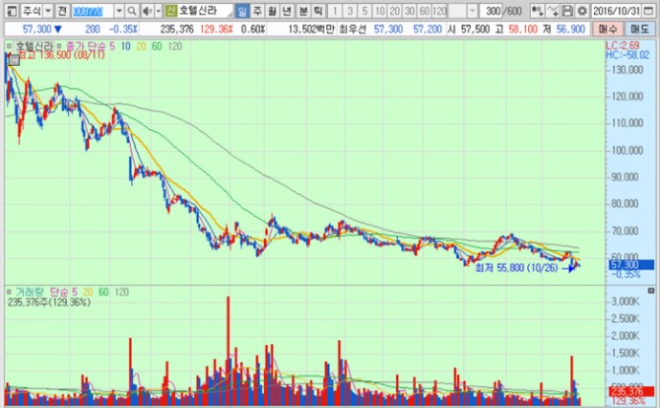Click the 20 moving average legend in price chart
Image resolution: width=660 pixels, height=408 pixels.
pos(141,46)
